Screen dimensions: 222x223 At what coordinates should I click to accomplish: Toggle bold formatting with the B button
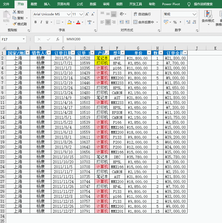pyautogui.click(x=35, y=22)
